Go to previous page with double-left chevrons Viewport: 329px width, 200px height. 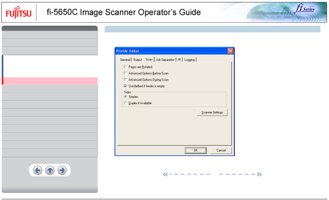[166, 174]
